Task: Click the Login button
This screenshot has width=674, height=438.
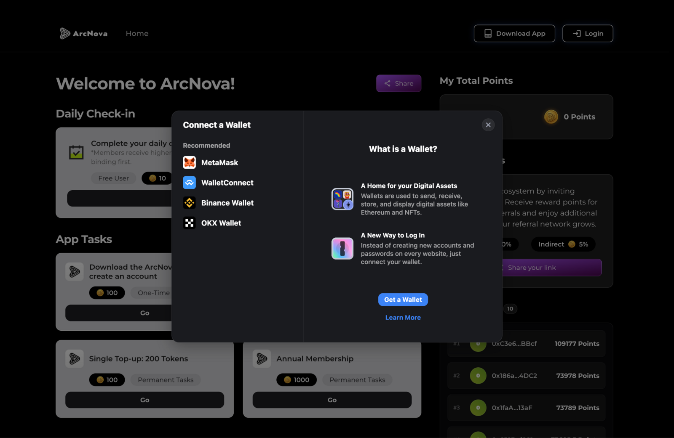Action: [588, 33]
